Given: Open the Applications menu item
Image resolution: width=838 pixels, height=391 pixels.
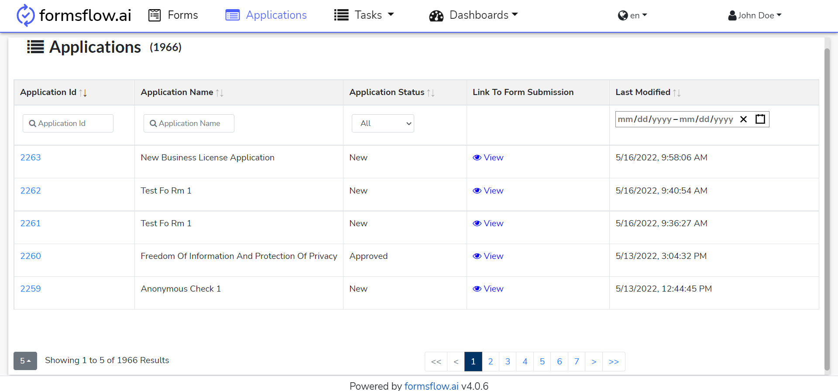Looking at the screenshot, I should tap(266, 15).
